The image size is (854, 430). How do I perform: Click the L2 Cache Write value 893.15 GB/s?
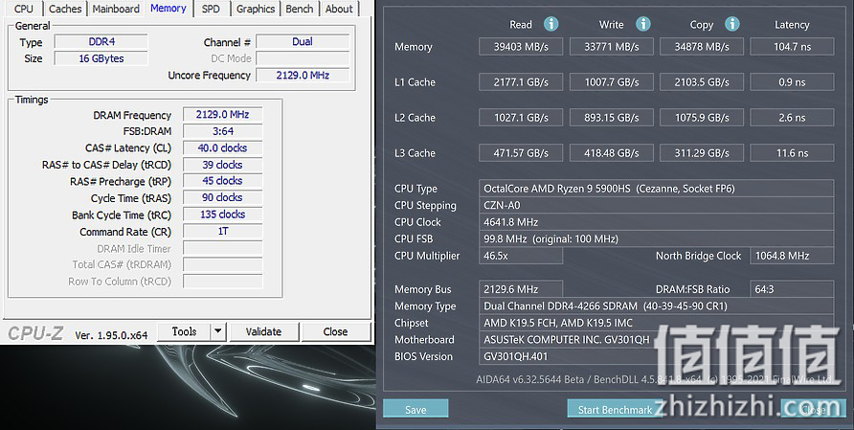(612, 117)
